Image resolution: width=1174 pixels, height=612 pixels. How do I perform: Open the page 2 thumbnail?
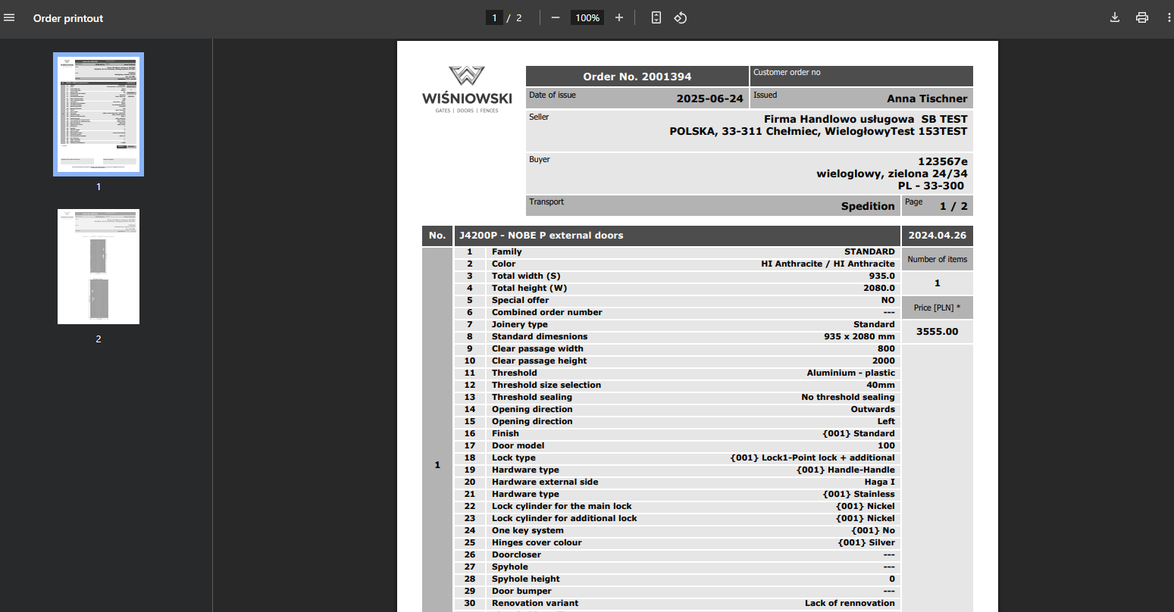coord(99,267)
